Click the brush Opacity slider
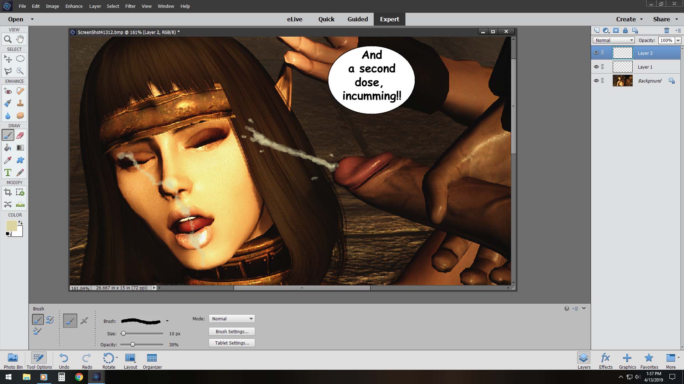This screenshot has width=684, height=384. (142, 345)
